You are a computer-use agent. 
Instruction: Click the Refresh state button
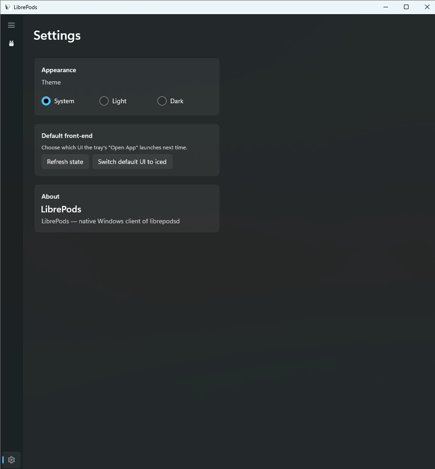65,162
